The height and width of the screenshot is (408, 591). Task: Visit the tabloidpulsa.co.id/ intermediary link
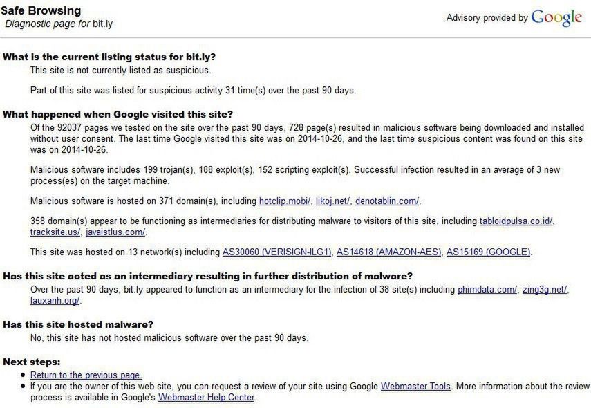tap(516, 221)
